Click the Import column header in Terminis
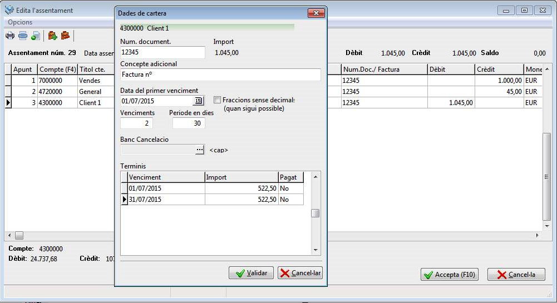This screenshot has height=303, width=557. click(241, 177)
